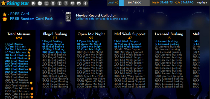This screenshot has width=210, height=99.
Task: Click star icon next to 120 Total Missions
Action: pyautogui.click(x=29, y=55)
